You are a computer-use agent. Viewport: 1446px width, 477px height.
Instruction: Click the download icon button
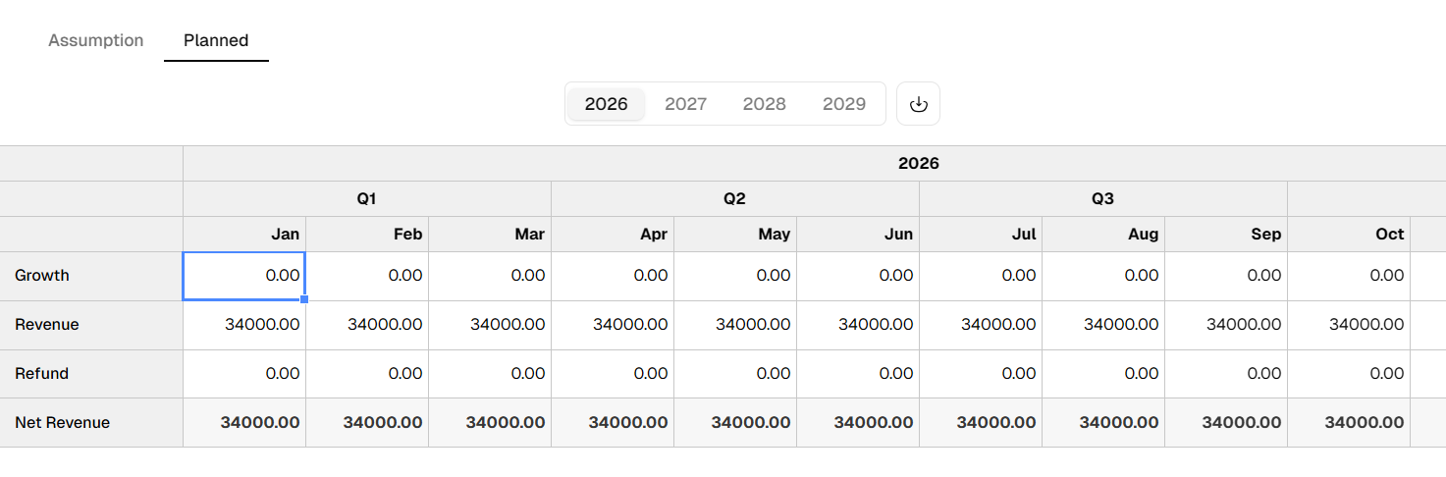(x=918, y=104)
